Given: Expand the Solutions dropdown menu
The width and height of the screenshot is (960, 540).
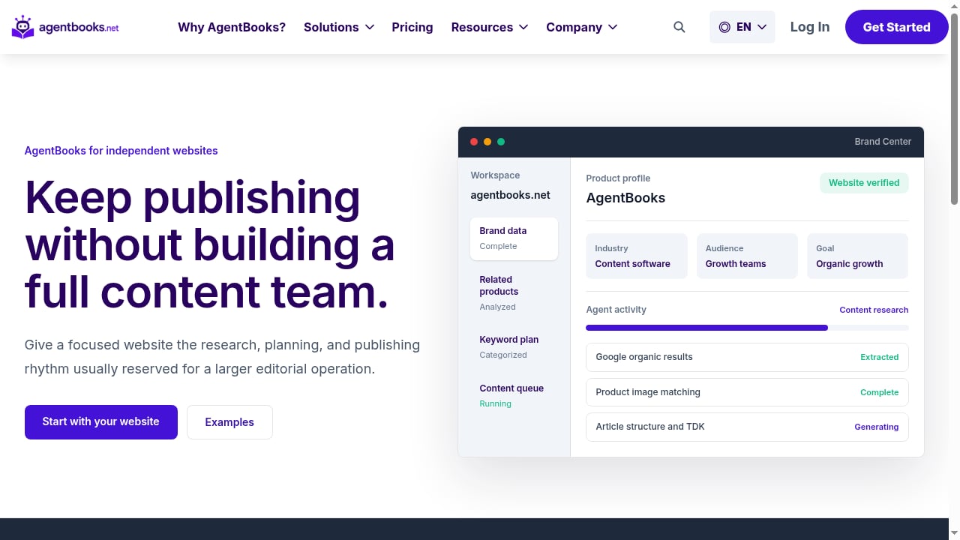Looking at the screenshot, I should point(339,27).
